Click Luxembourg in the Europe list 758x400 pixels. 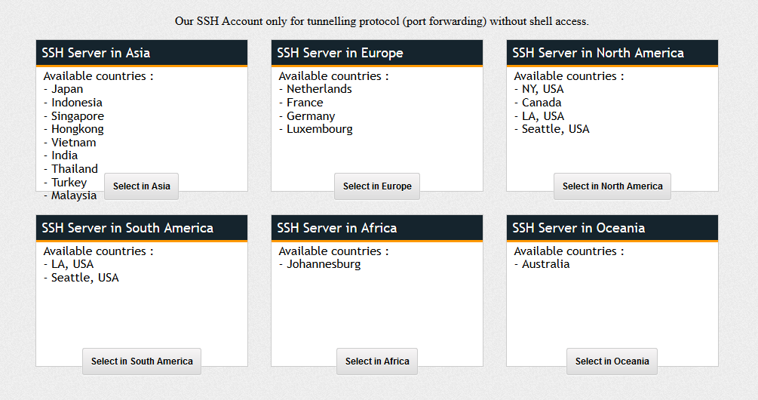320,129
